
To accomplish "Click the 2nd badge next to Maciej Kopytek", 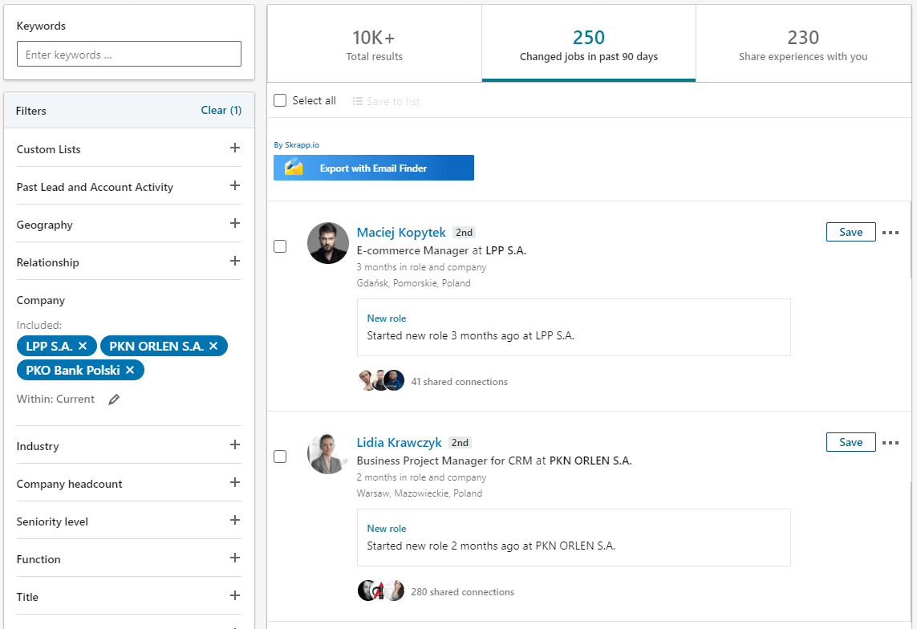I will (464, 233).
